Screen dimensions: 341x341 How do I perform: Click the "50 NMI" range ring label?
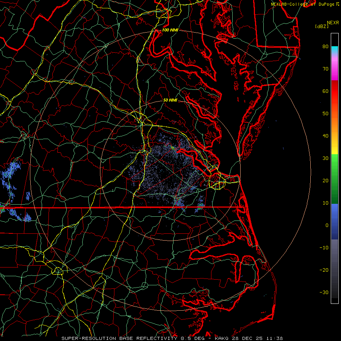pos(170,100)
